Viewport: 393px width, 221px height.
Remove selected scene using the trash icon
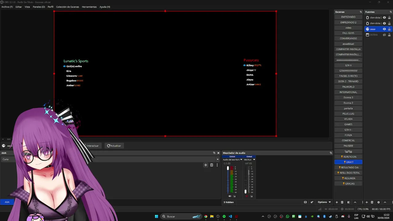pyautogui.click(x=342, y=202)
